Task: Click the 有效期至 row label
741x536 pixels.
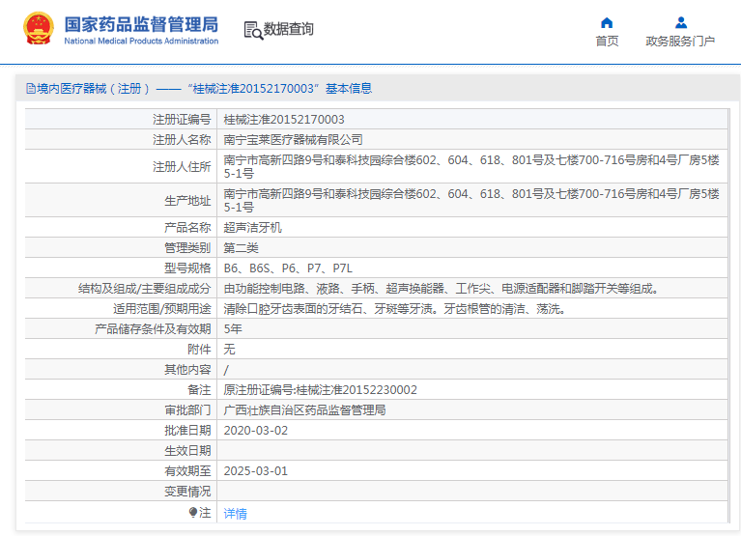Action: [x=187, y=471]
